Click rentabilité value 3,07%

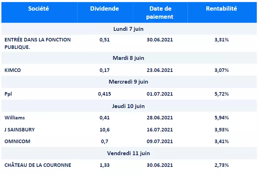[221, 70]
